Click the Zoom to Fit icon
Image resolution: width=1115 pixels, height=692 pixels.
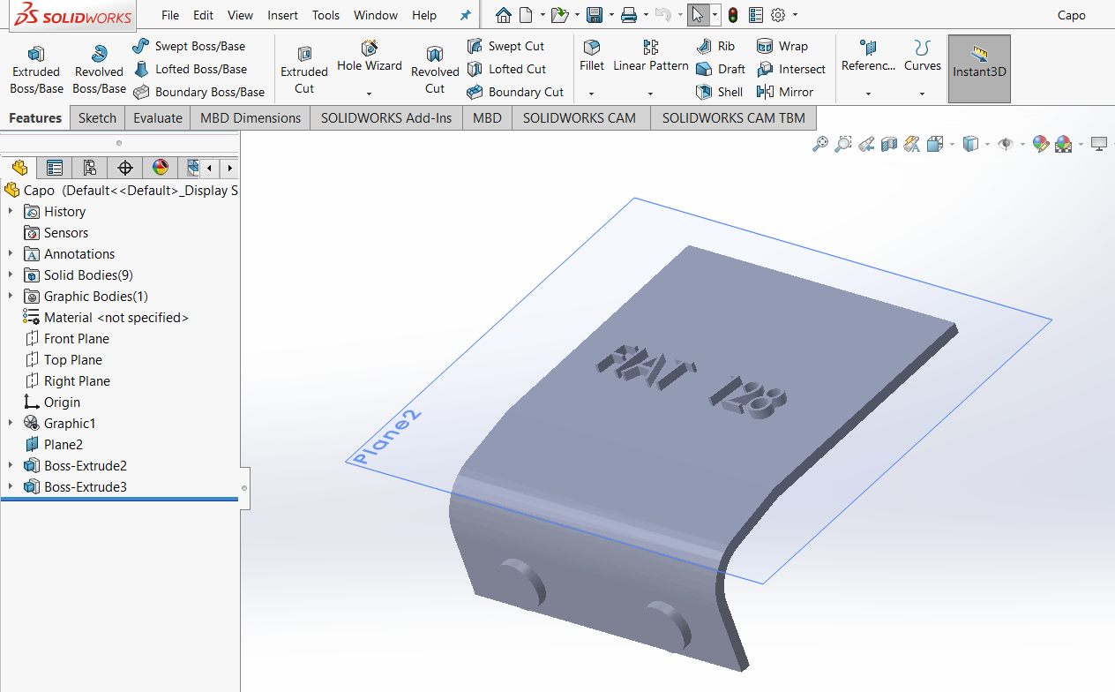coord(820,144)
